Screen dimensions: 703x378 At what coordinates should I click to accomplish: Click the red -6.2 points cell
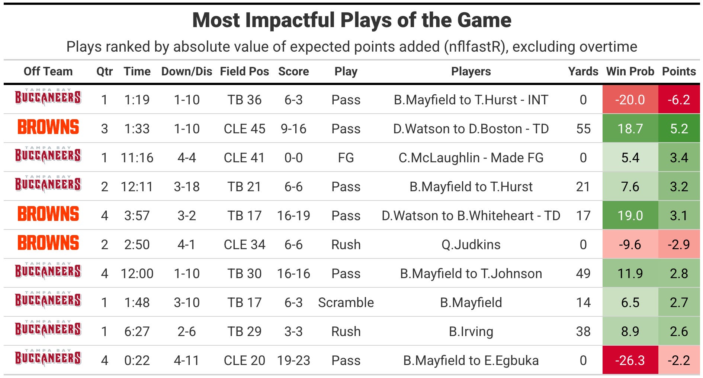point(679,100)
